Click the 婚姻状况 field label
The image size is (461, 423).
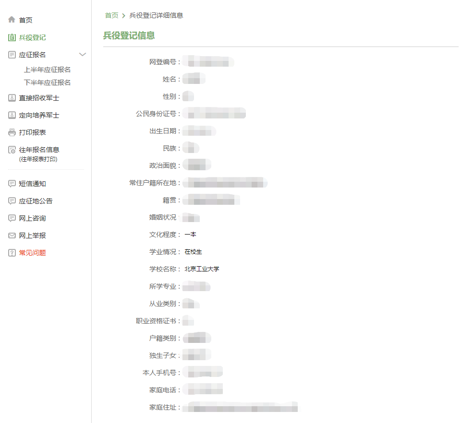163,218
